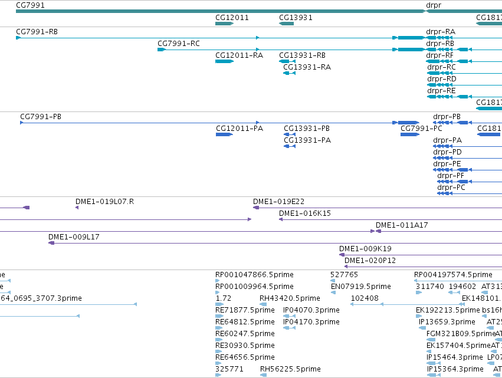Click the 102408 EST feature
The height and width of the screenshot is (378, 502).
[365, 298]
